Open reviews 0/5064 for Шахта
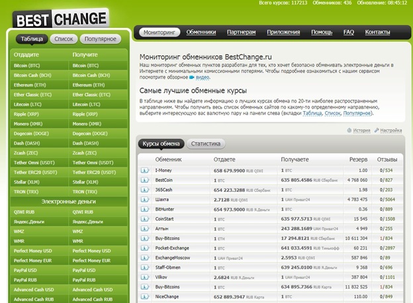413x303 pixels. pyautogui.click(x=387, y=200)
